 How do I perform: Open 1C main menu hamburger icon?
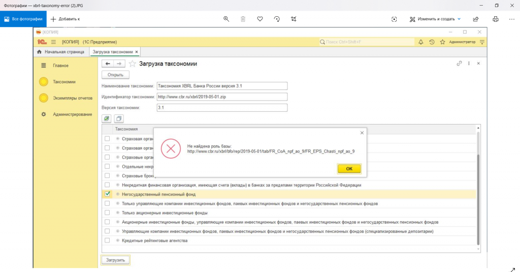click(x=53, y=42)
